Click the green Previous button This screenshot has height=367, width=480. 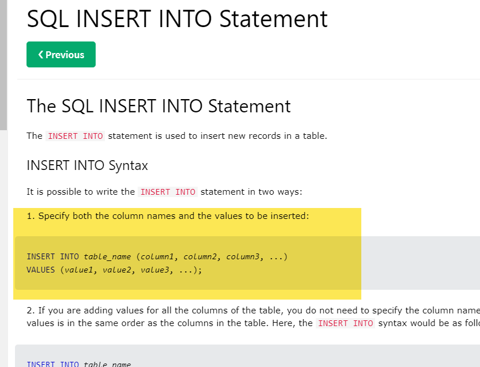tap(61, 55)
